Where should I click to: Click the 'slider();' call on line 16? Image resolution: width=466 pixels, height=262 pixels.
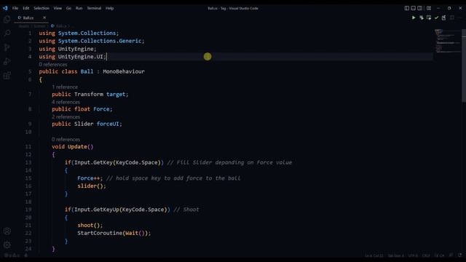(x=92, y=186)
